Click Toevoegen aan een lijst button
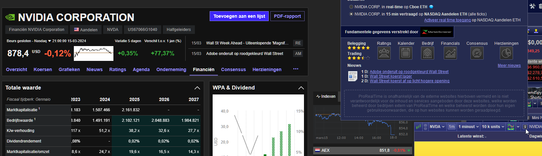This screenshot has height=156, width=542. (239, 16)
